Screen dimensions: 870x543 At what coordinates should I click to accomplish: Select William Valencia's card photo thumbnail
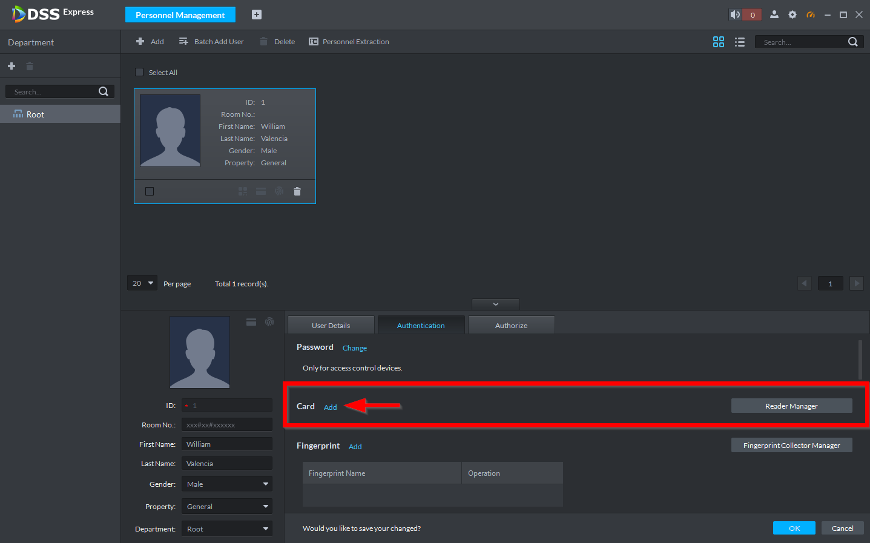click(x=170, y=131)
